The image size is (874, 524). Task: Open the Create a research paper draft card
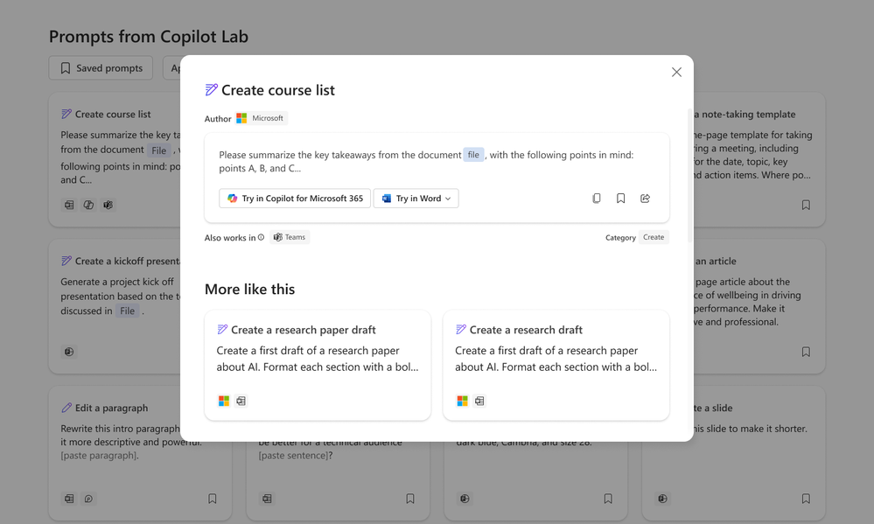pos(318,365)
